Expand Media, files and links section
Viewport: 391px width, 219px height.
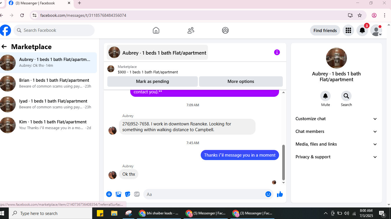336,144
